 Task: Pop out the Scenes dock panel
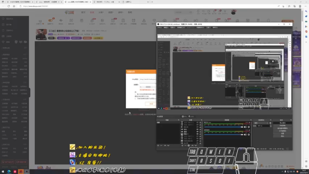[x=178, y=120]
